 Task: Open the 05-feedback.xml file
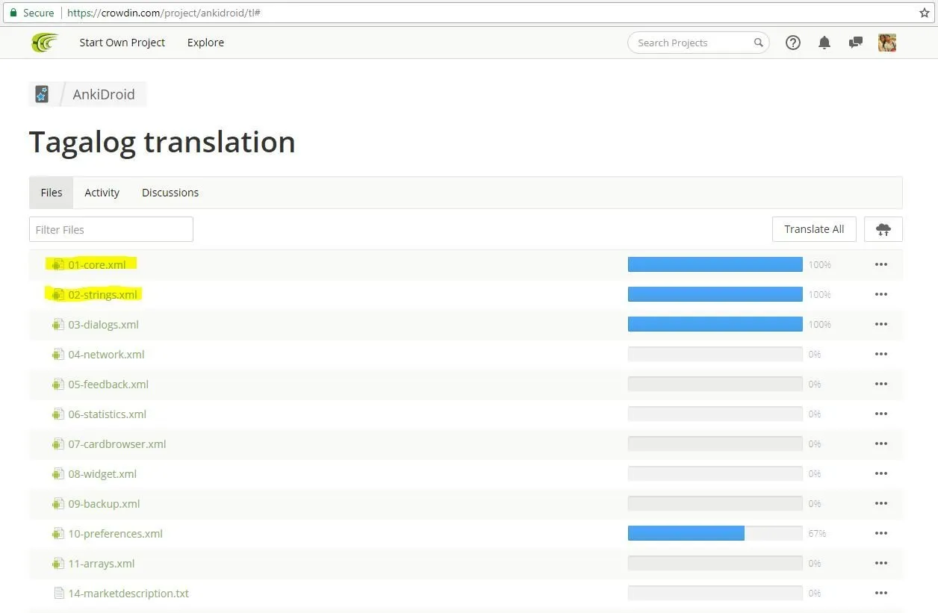tap(108, 384)
